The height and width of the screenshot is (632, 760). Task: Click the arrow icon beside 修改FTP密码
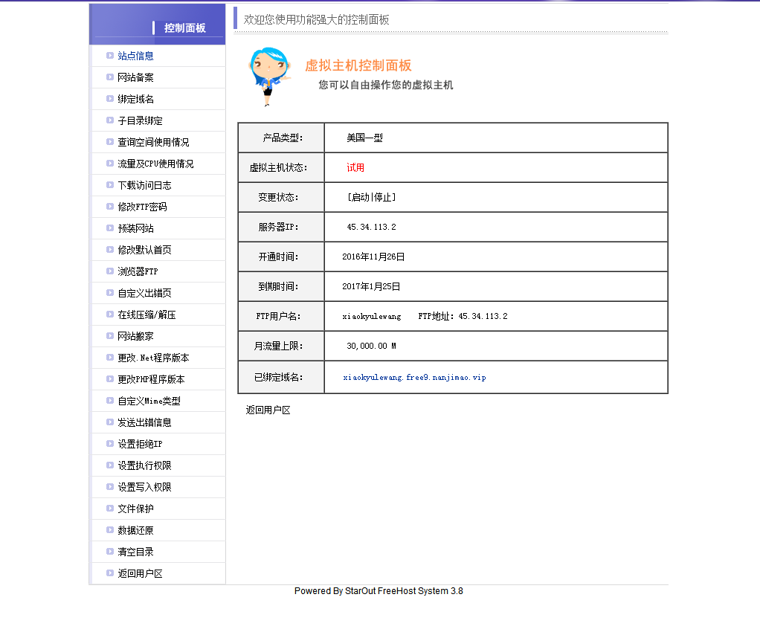click(x=110, y=207)
